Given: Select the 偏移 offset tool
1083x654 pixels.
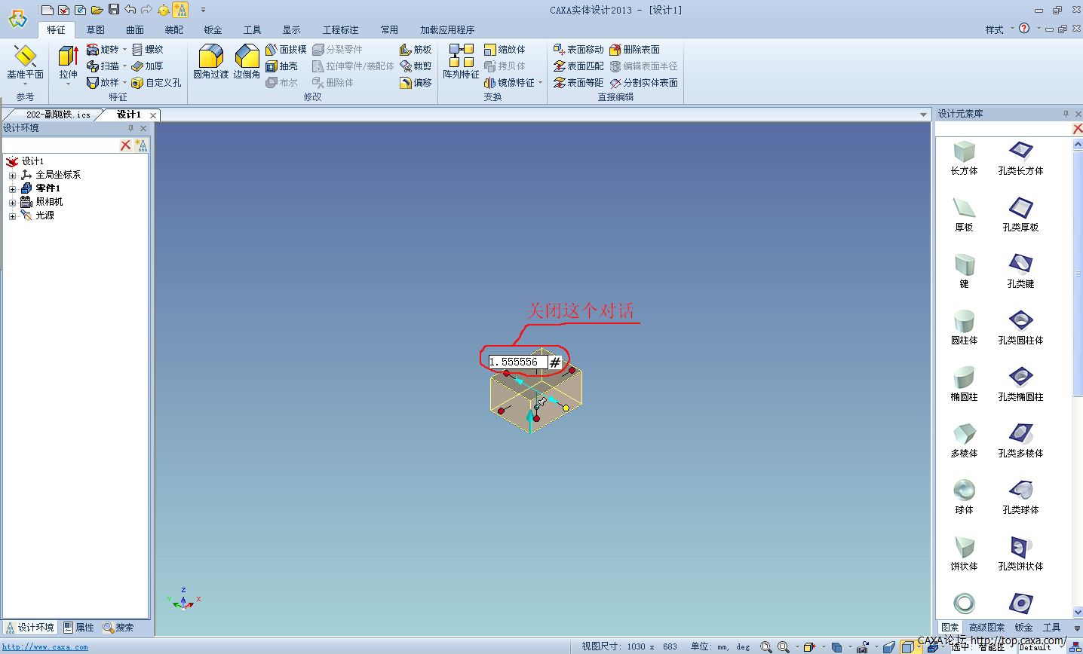Looking at the screenshot, I should (x=416, y=83).
